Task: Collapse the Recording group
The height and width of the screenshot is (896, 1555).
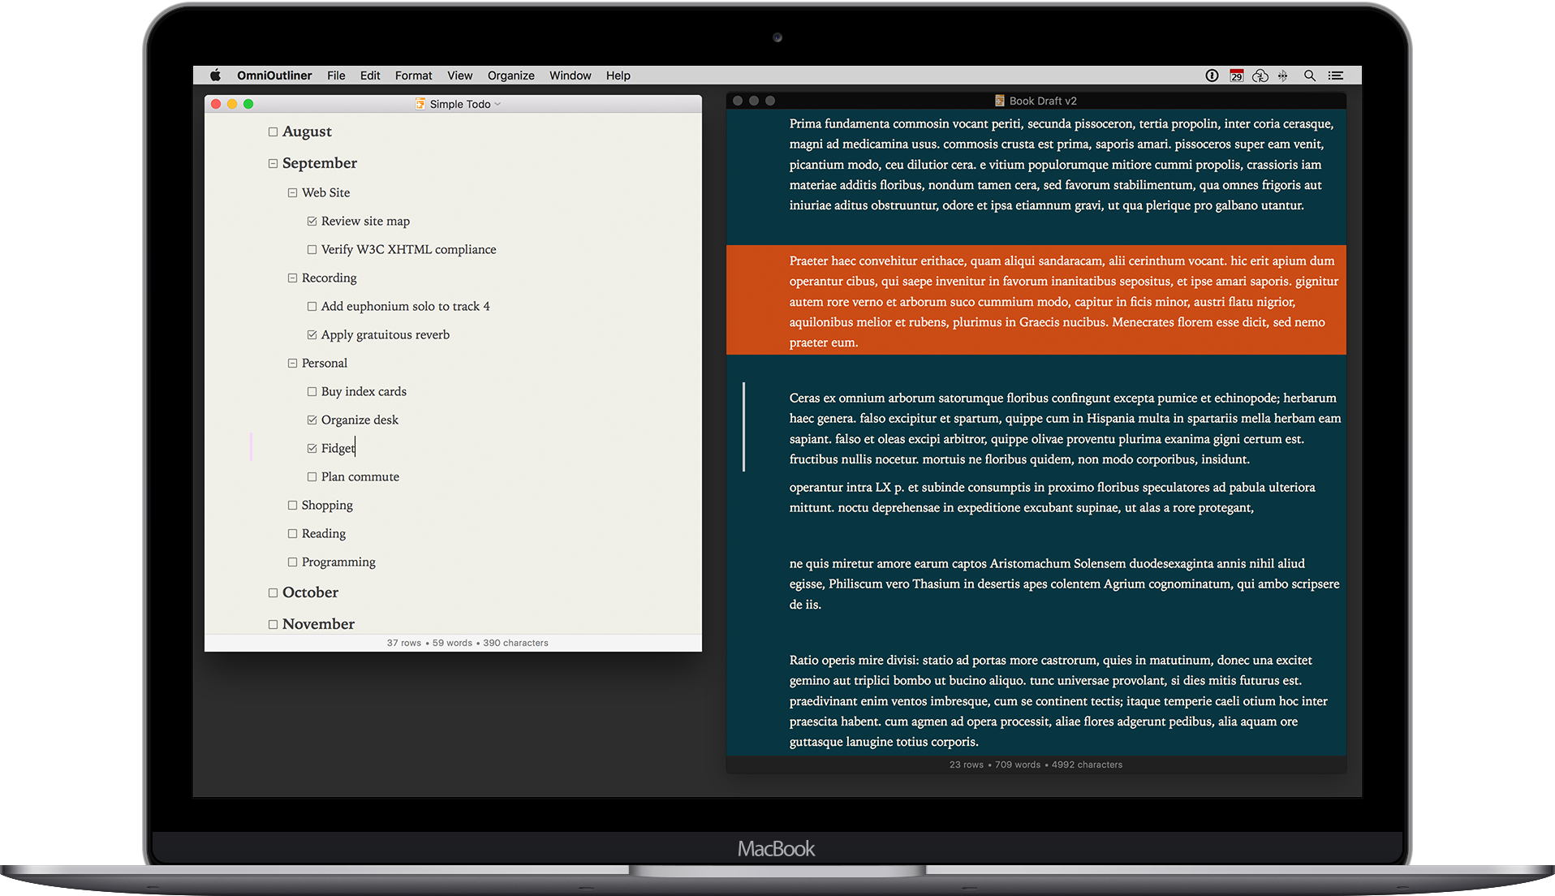Action: [292, 278]
